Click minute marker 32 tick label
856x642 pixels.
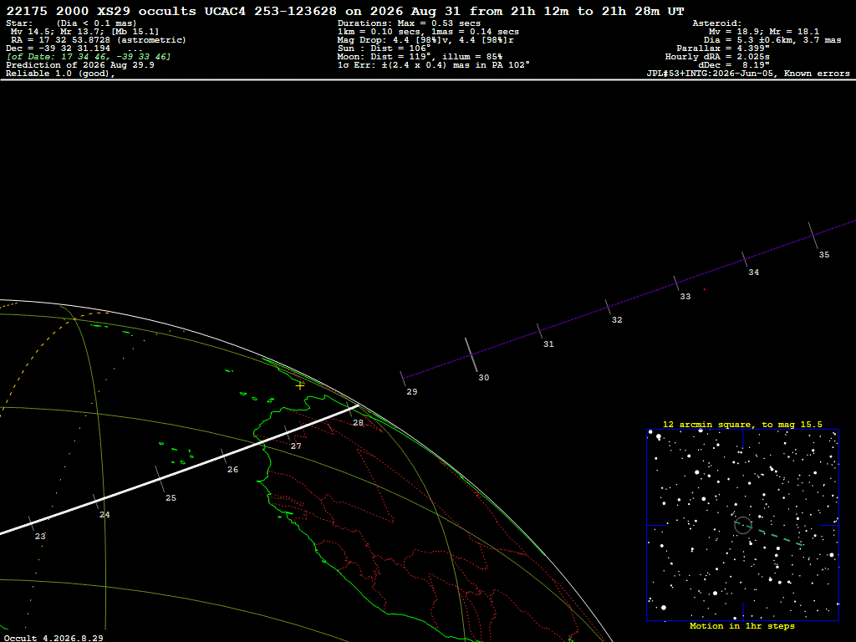tap(617, 320)
